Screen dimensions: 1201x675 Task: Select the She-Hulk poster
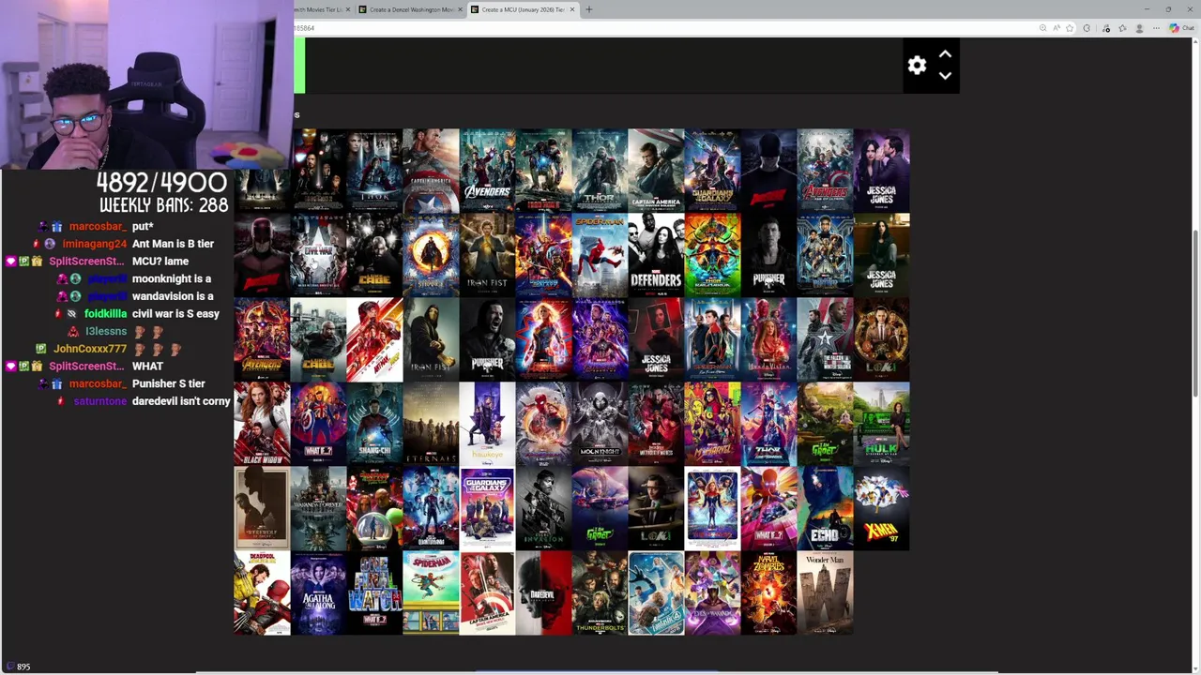point(881,424)
